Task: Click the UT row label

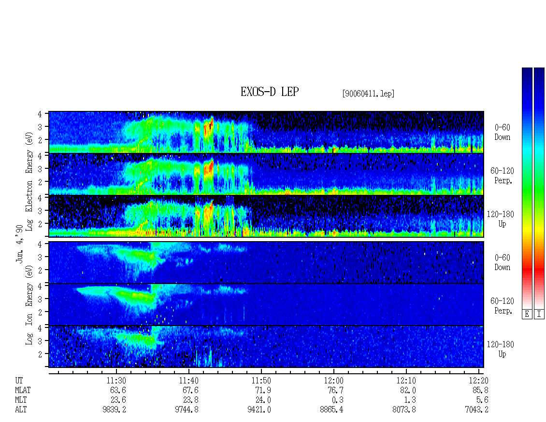Action: [x=19, y=381]
